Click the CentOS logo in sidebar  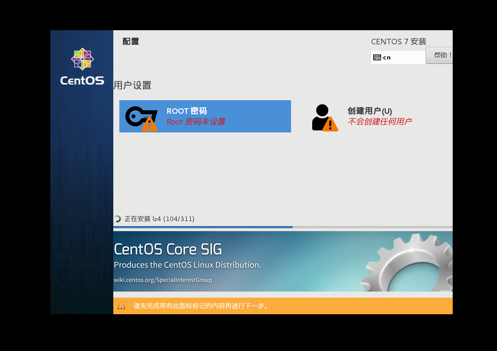click(83, 67)
